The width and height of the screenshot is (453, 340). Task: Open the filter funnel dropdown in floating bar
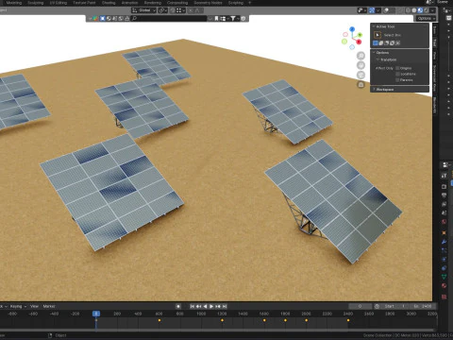coord(234,19)
